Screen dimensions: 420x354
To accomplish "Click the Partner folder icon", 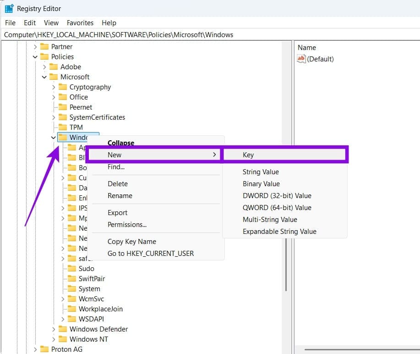I will [44, 47].
